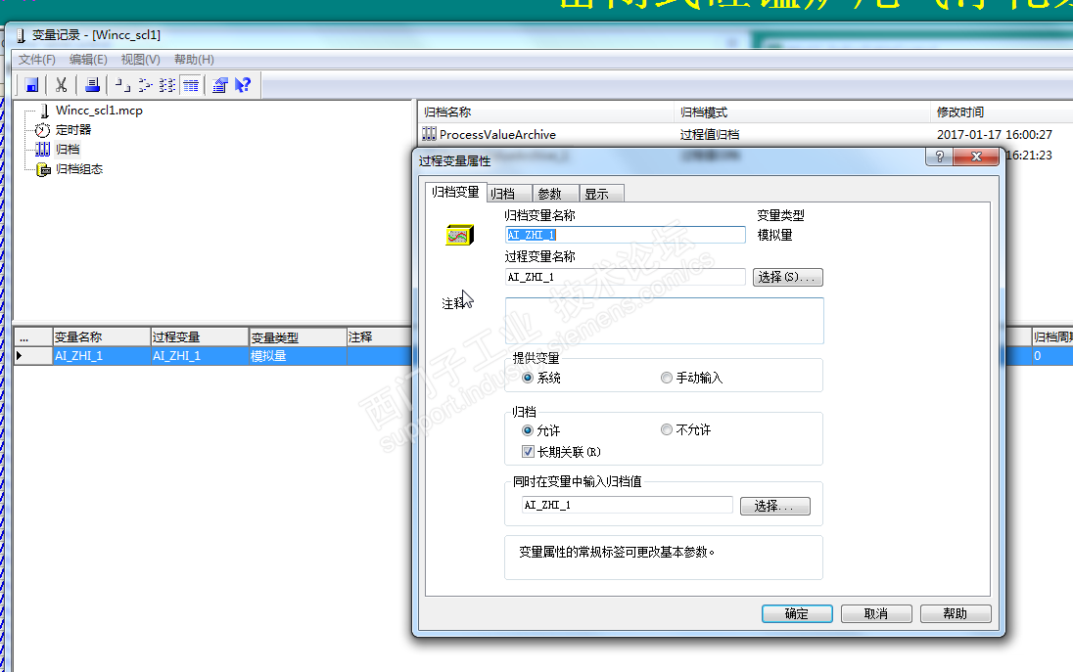Click the Save toolbar icon
Screen dimensions: 1073x672
(x=31, y=85)
